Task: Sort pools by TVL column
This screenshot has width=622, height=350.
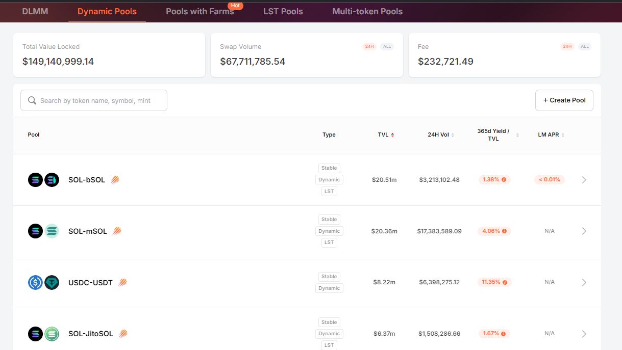Action: click(385, 135)
